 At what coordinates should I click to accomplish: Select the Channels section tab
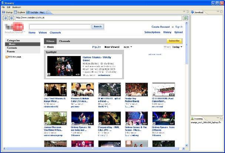tap(64, 41)
